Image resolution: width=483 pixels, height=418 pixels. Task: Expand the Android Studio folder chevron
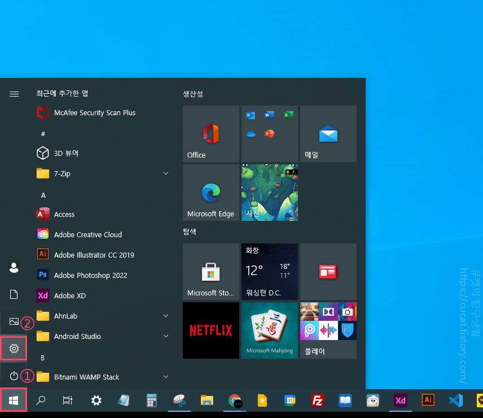(x=166, y=336)
